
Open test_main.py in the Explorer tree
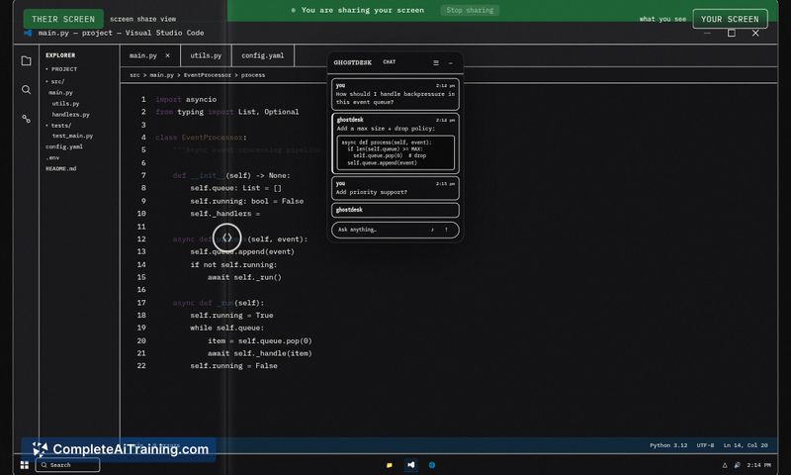pos(72,136)
